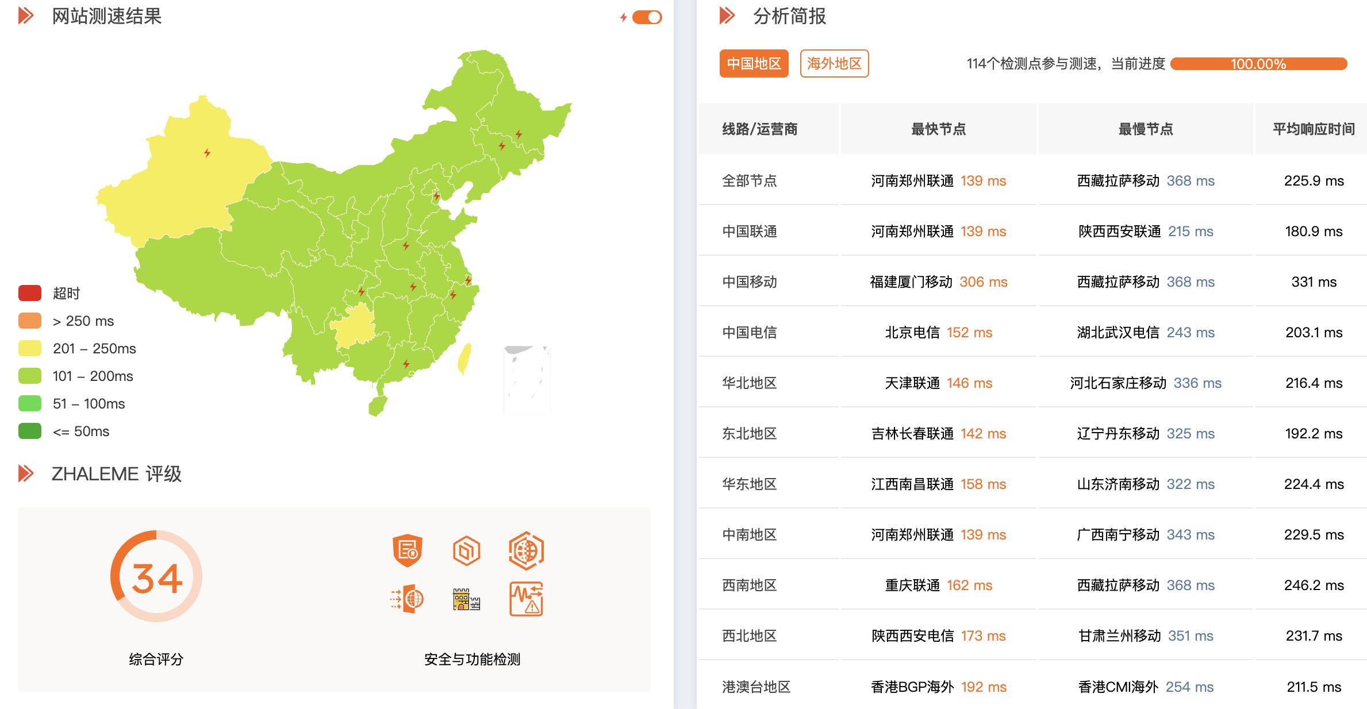Click the hexagon globe detection icon
Screen dimensions: 1367x709
(526, 550)
